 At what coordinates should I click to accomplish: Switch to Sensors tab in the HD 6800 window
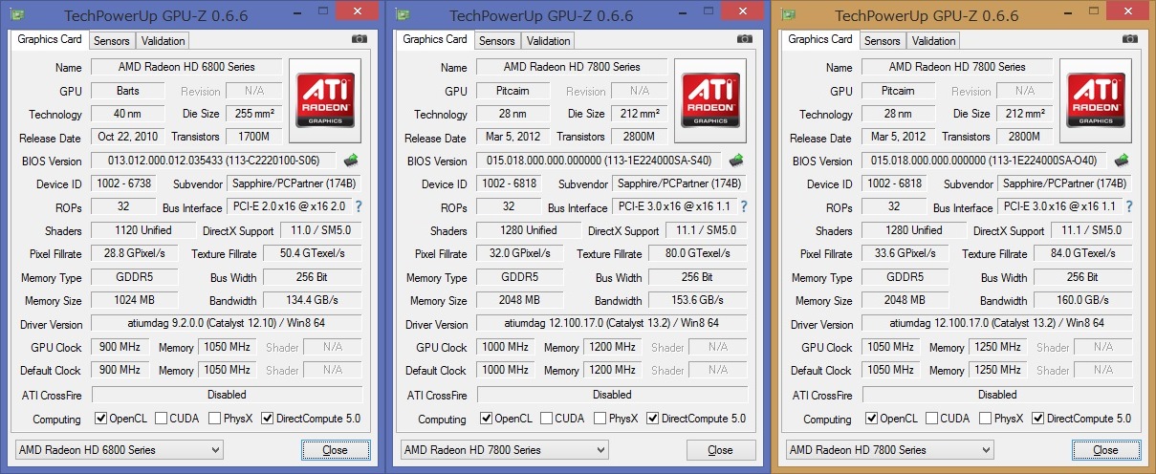click(x=112, y=41)
